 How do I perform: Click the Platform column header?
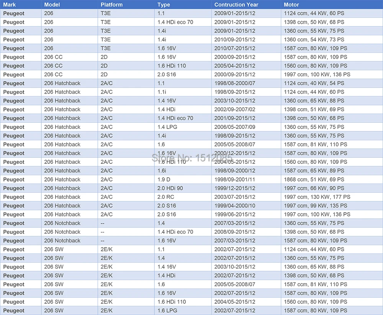coord(111,5)
